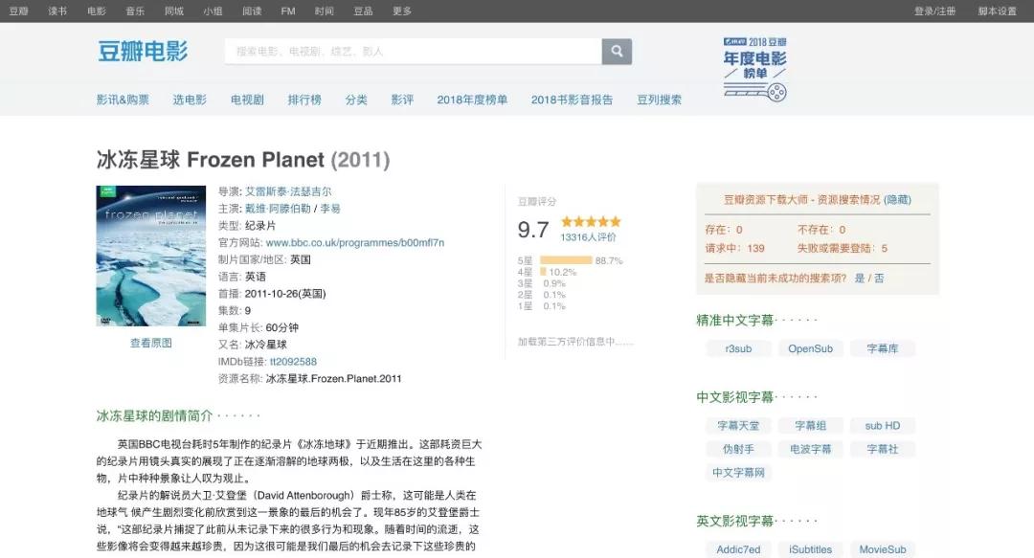Viewport: 1034px width, 558px height.
Task: Click the Frozen Planet poster image
Action: [x=149, y=257]
